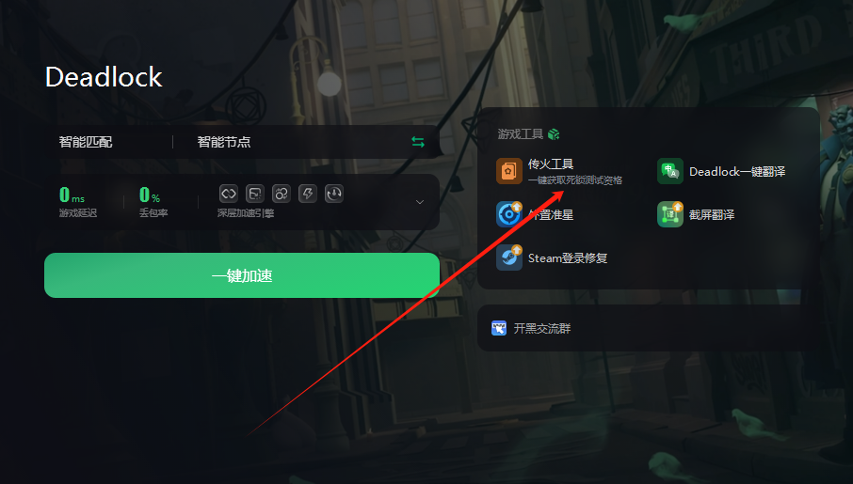Launch Deadlock一键翻译 tool icon
The height and width of the screenshot is (484, 853).
click(x=670, y=171)
